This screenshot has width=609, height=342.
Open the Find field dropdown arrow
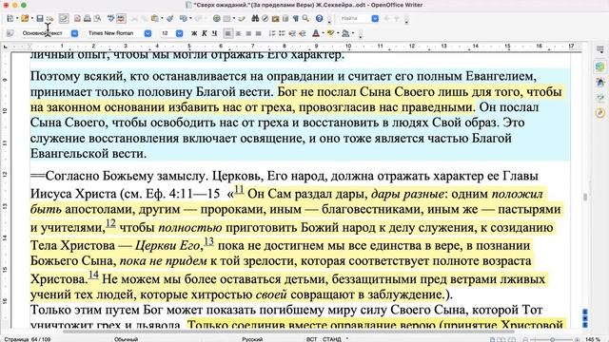(x=375, y=18)
